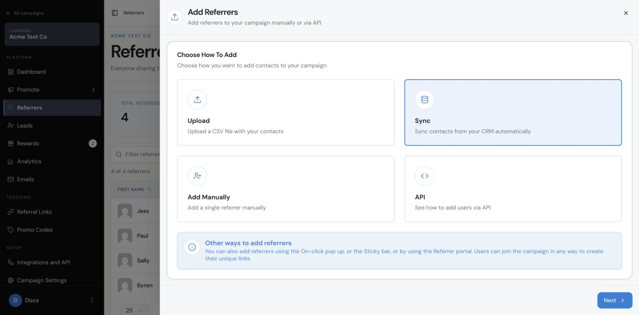
Task: Sort by the First Name column
Action: 134,190
